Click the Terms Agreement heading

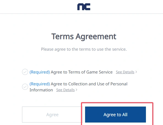pyautogui.click(x=84, y=37)
